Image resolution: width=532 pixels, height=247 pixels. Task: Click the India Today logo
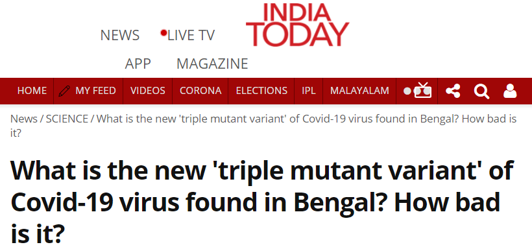298,25
